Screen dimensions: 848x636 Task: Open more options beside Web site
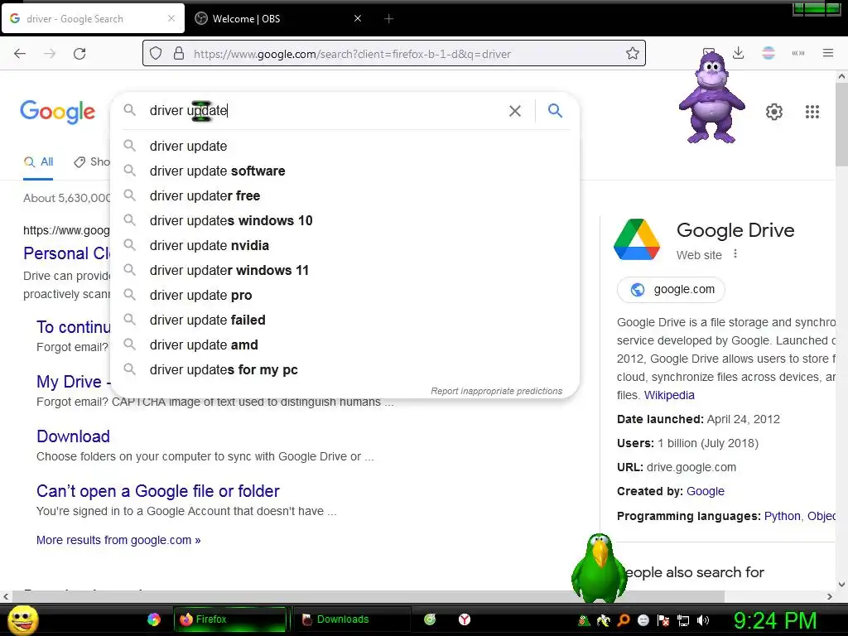735,253
